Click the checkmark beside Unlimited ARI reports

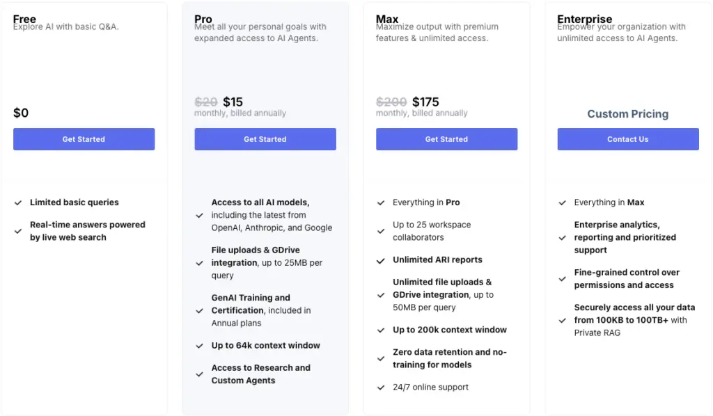(381, 260)
